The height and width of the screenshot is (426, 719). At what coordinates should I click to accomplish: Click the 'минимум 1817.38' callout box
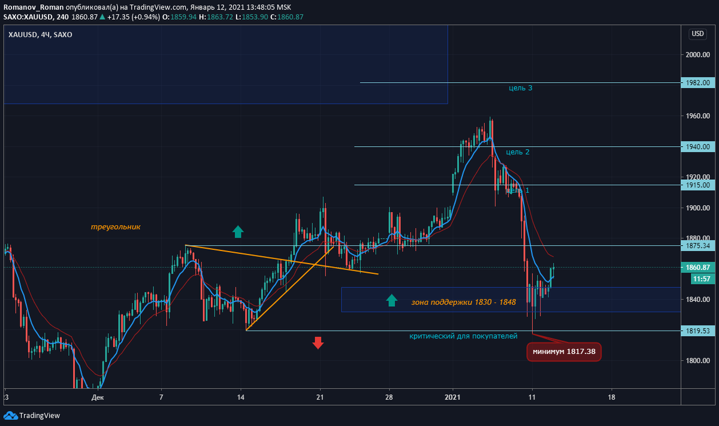[564, 352]
